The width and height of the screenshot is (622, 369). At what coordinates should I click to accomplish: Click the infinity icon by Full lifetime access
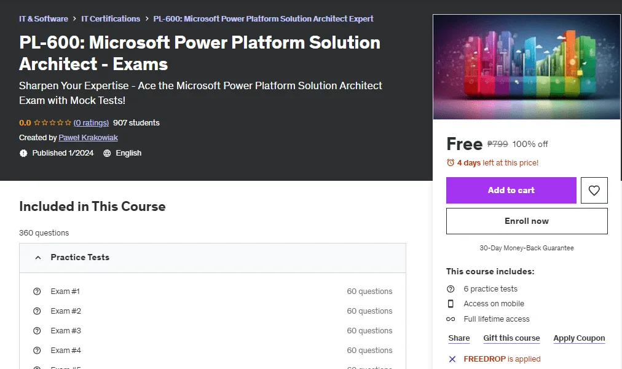(x=451, y=319)
